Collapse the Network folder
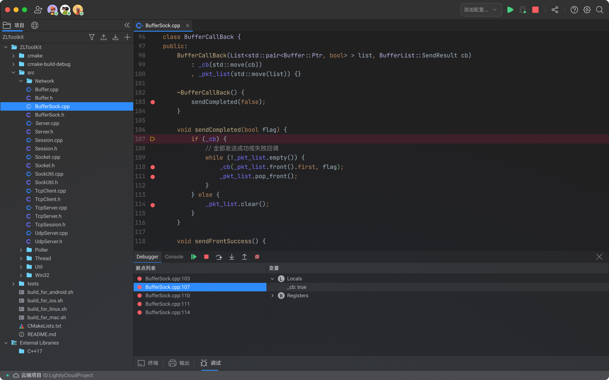The width and height of the screenshot is (609, 380). tap(21, 81)
